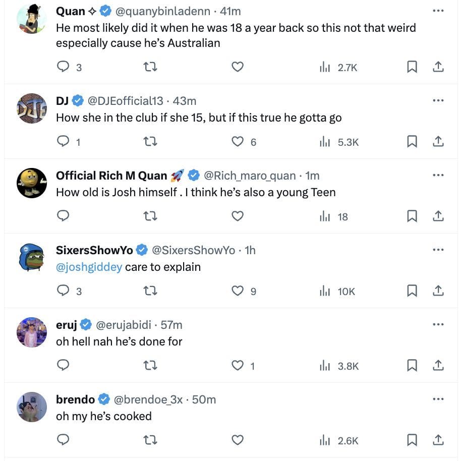Like DJ's tweet with 6 likes
The width and height of the screenshot is (459, 461).
tap(238, 142)
